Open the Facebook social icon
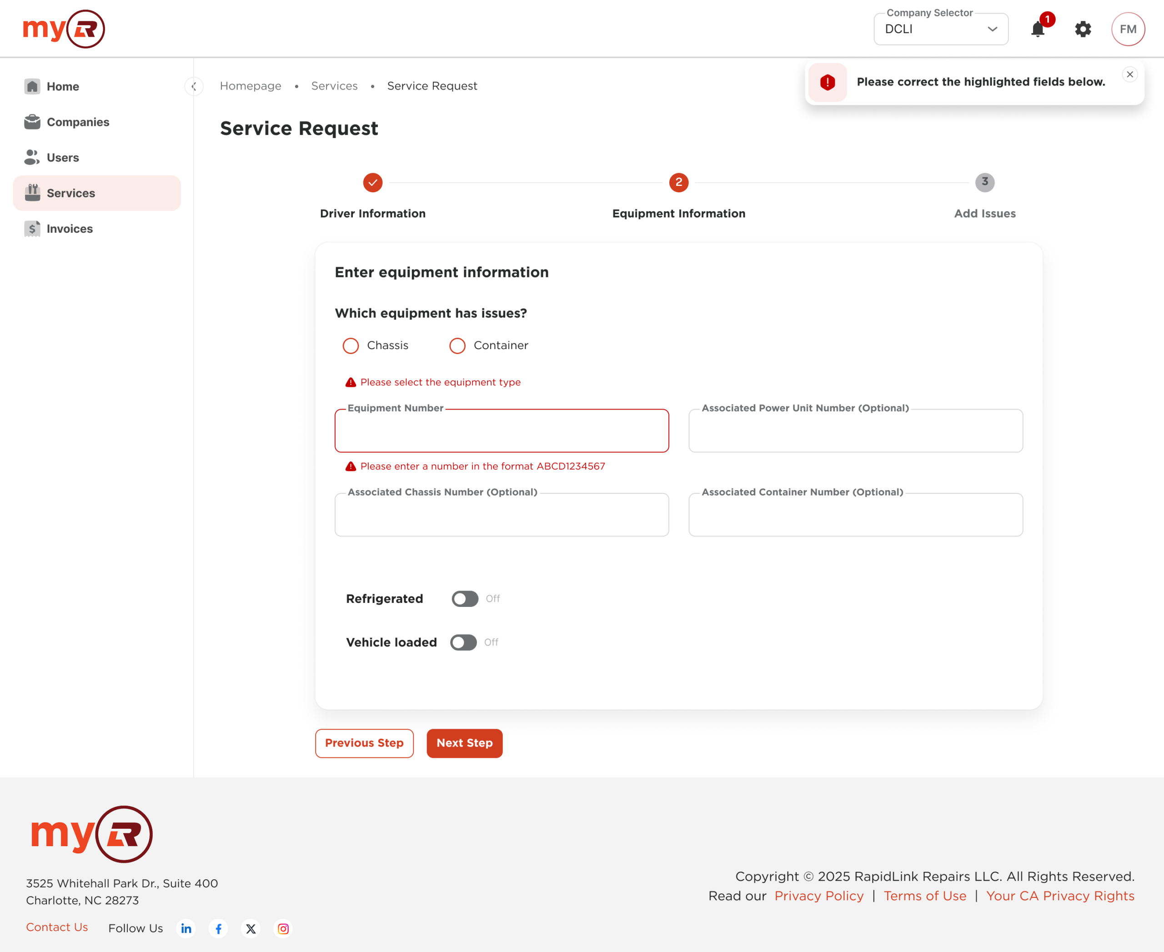The height and width of the screenshot is (952, 1164). [x=218, y=928]
